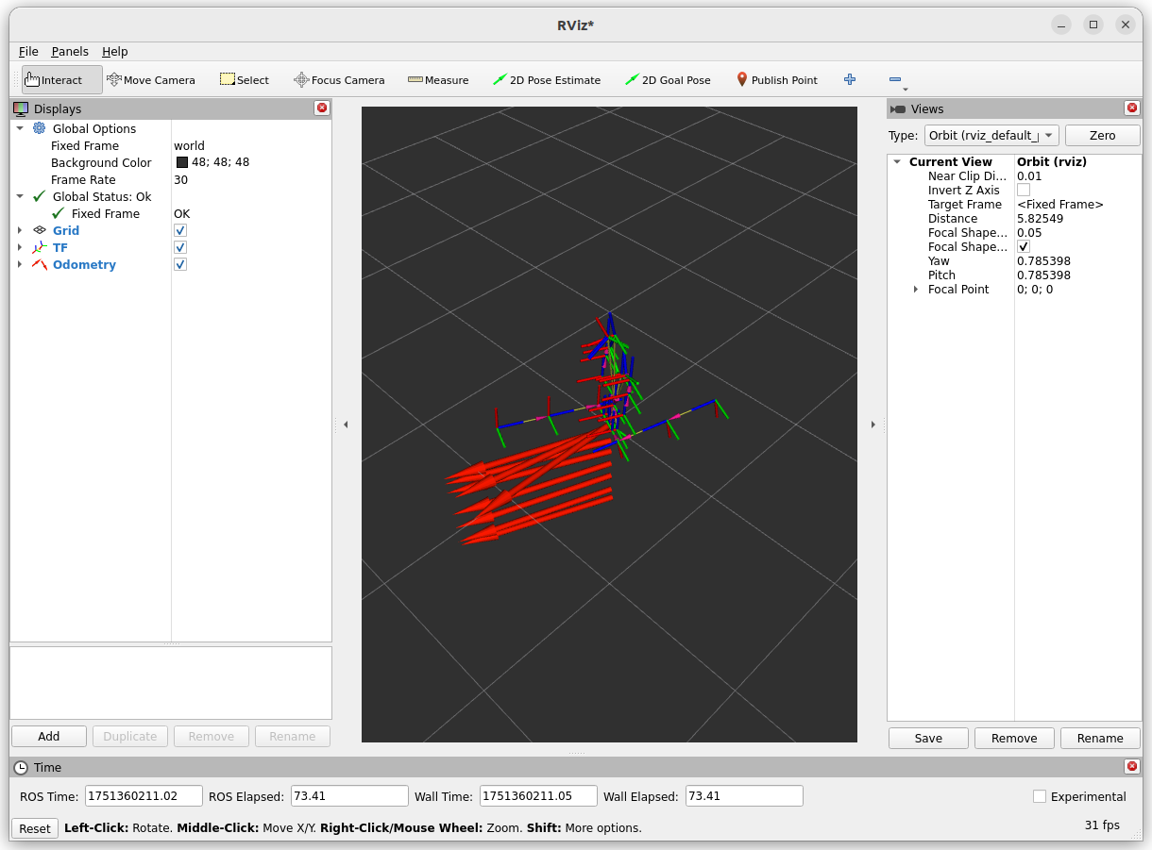Click the Fixed Frame value 'world'

189,145
